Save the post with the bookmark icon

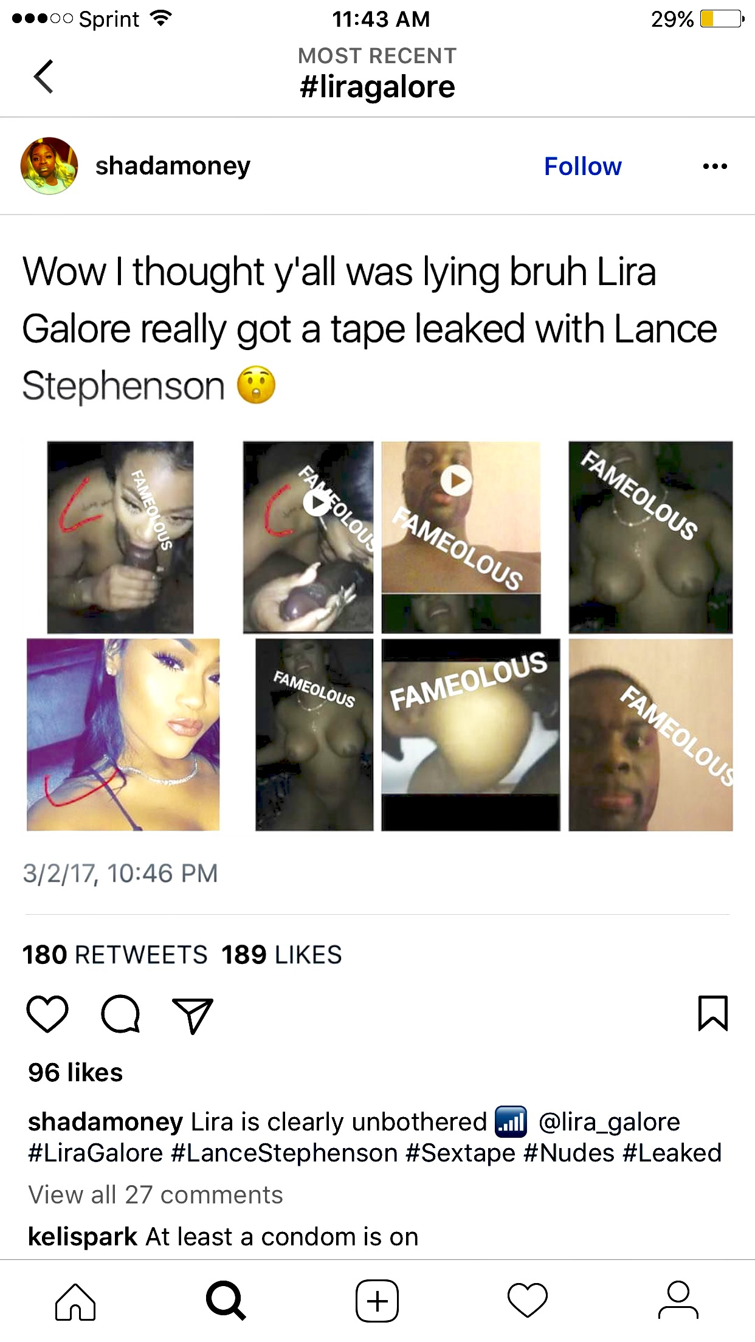pyautogui.click(x=713, y=1013)
